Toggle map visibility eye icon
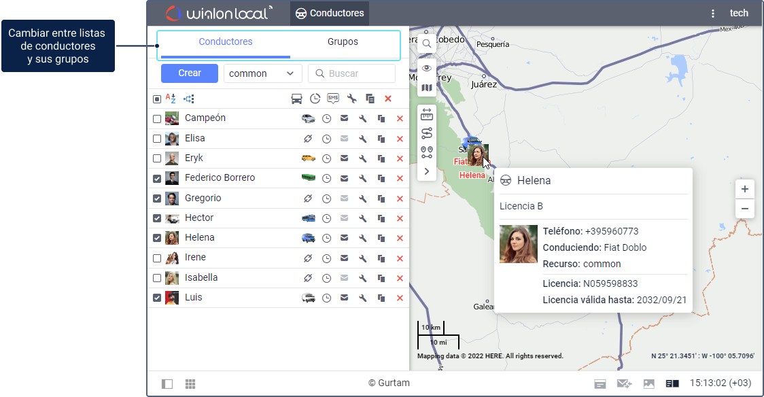This screenshot has width=764, height=397. 427,68
